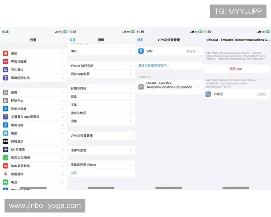Tap the 面容ID与密码 face icon
The height and width of the screenshot is (217, 271).
5,157
